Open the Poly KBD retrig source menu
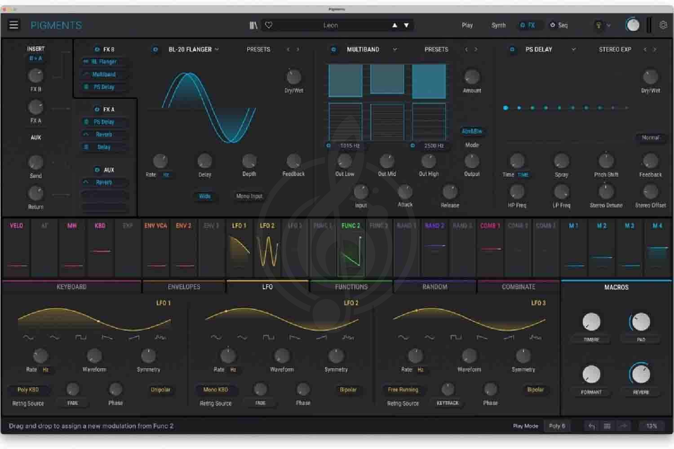674x449 pixels. [x=28, y=390]
